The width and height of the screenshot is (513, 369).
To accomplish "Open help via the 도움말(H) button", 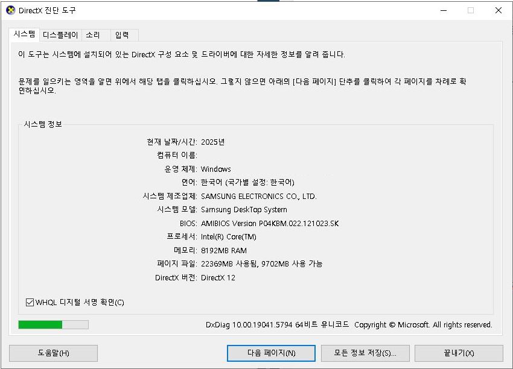I will (x=53, y=353).
